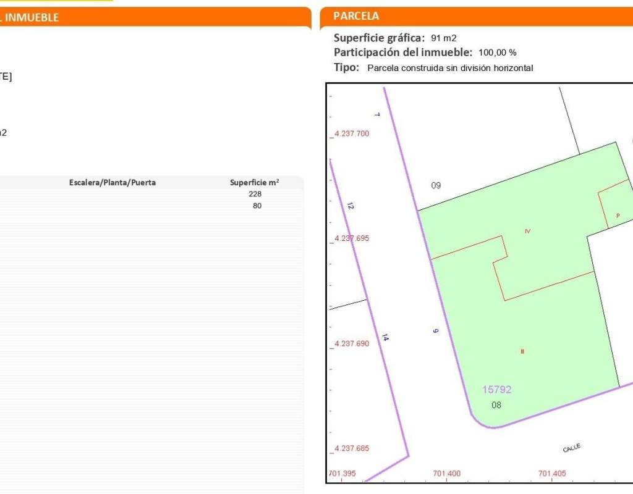Select the Superficie gráfica 91 m2 value
The width and height of the screenshot is (633, 494).
pos(443,38)
